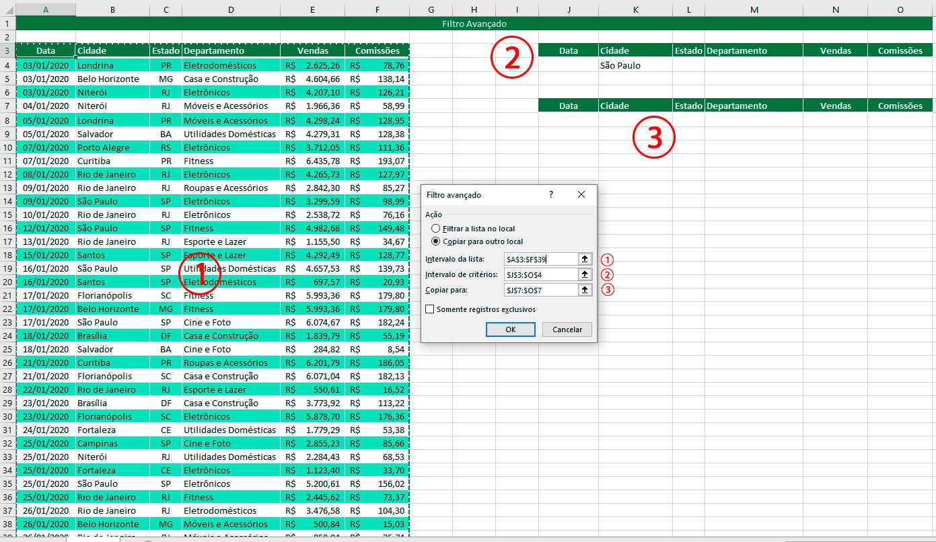Image resolution: width=936 pixels, height=542 pixels.
Task: Click the Cancelar button
Action: (567, 330)
